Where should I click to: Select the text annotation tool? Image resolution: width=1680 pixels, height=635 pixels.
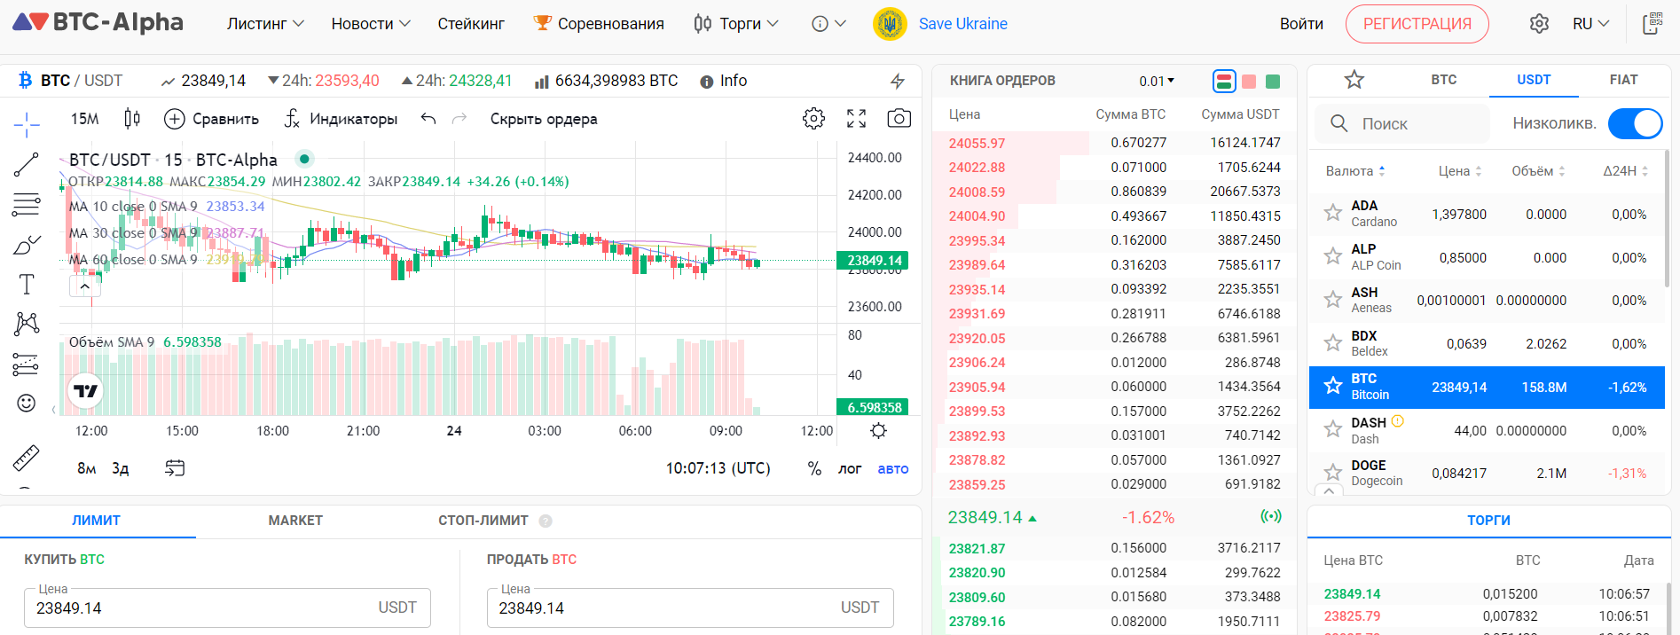pos(27,284)
